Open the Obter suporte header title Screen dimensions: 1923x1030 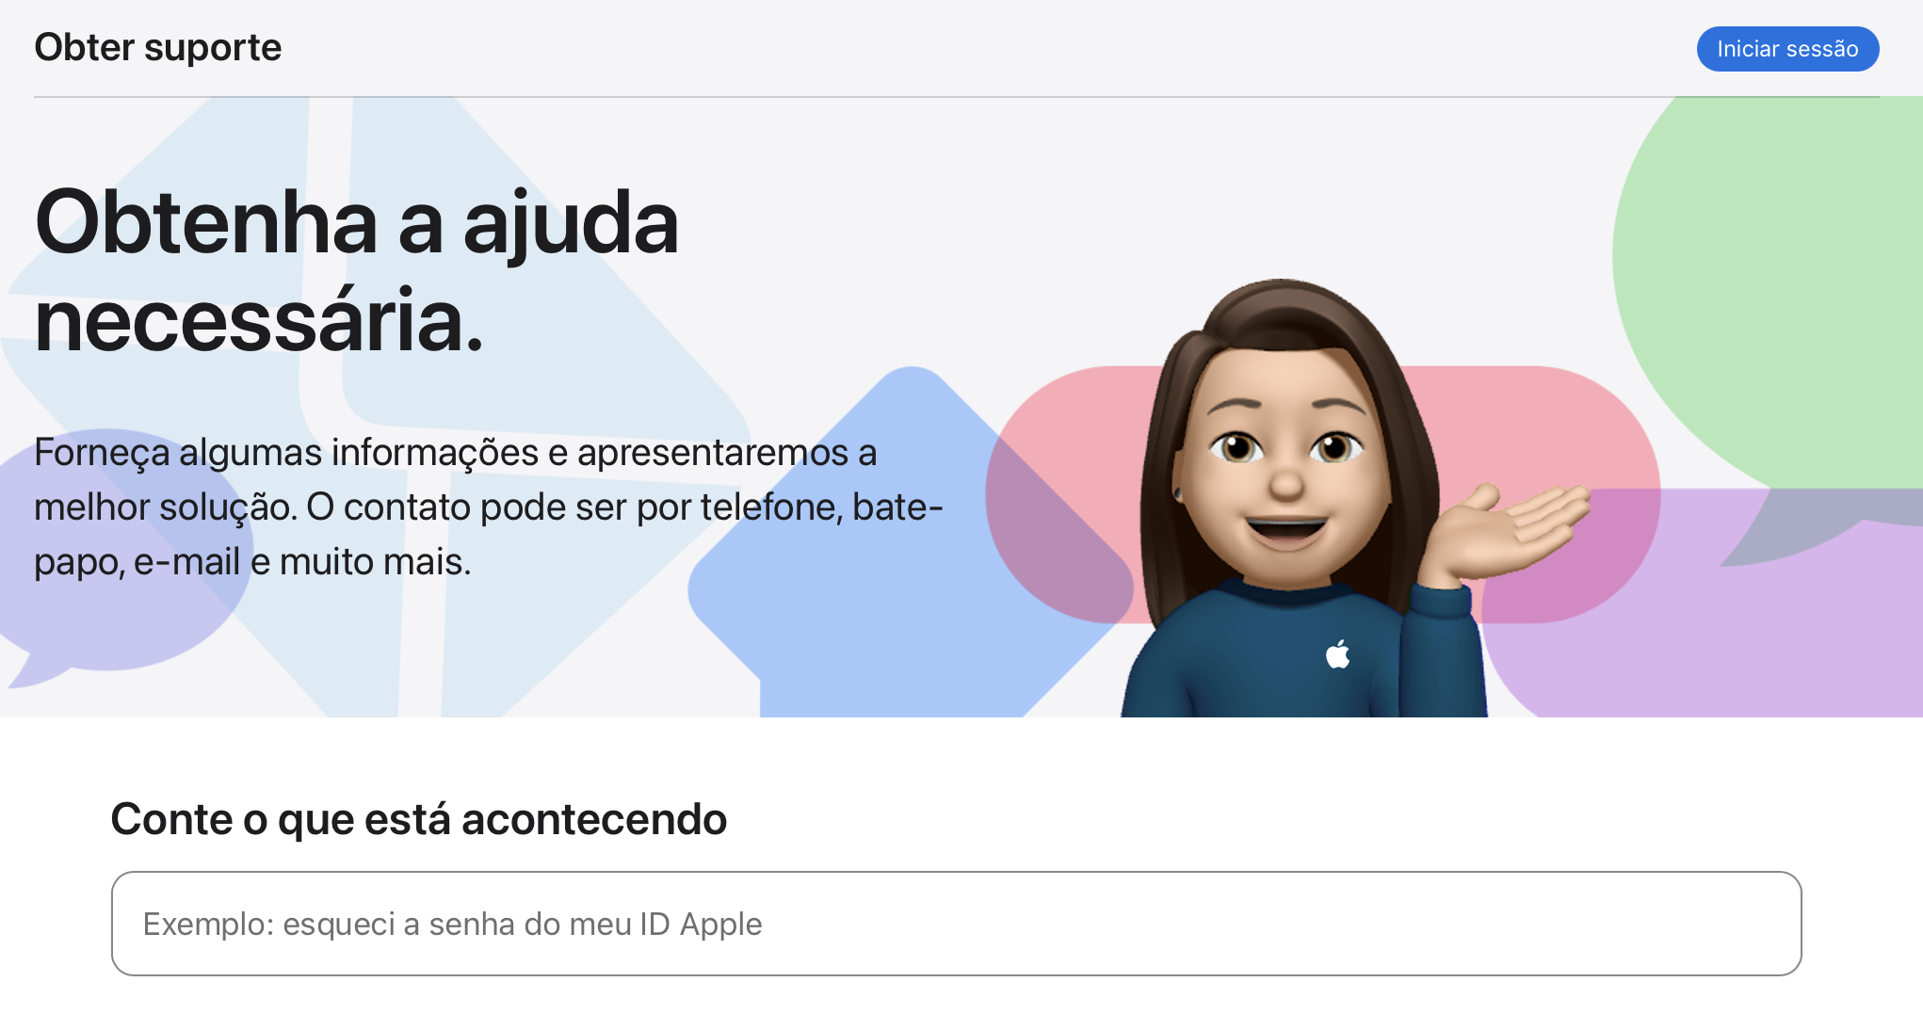coord(158,47)
